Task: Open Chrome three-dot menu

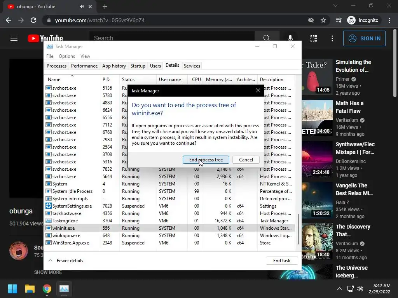Action: (x=389, y=20)
